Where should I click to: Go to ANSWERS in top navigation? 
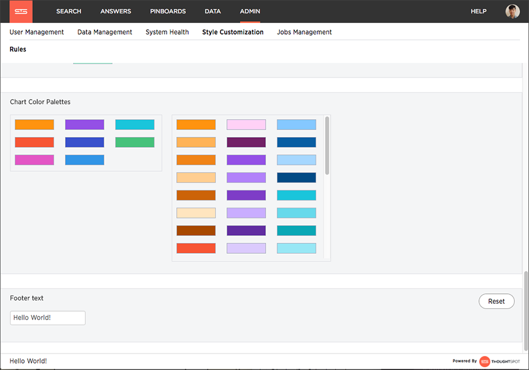click(116, 12)
